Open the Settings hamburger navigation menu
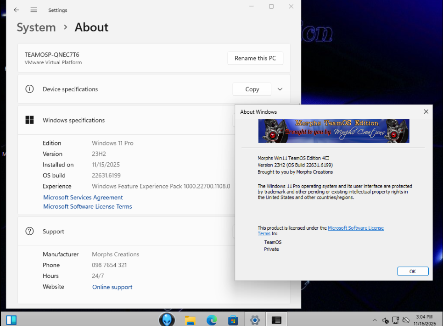Image resolution: width=443 pixels, height=326 pixels. click(34, 10)
